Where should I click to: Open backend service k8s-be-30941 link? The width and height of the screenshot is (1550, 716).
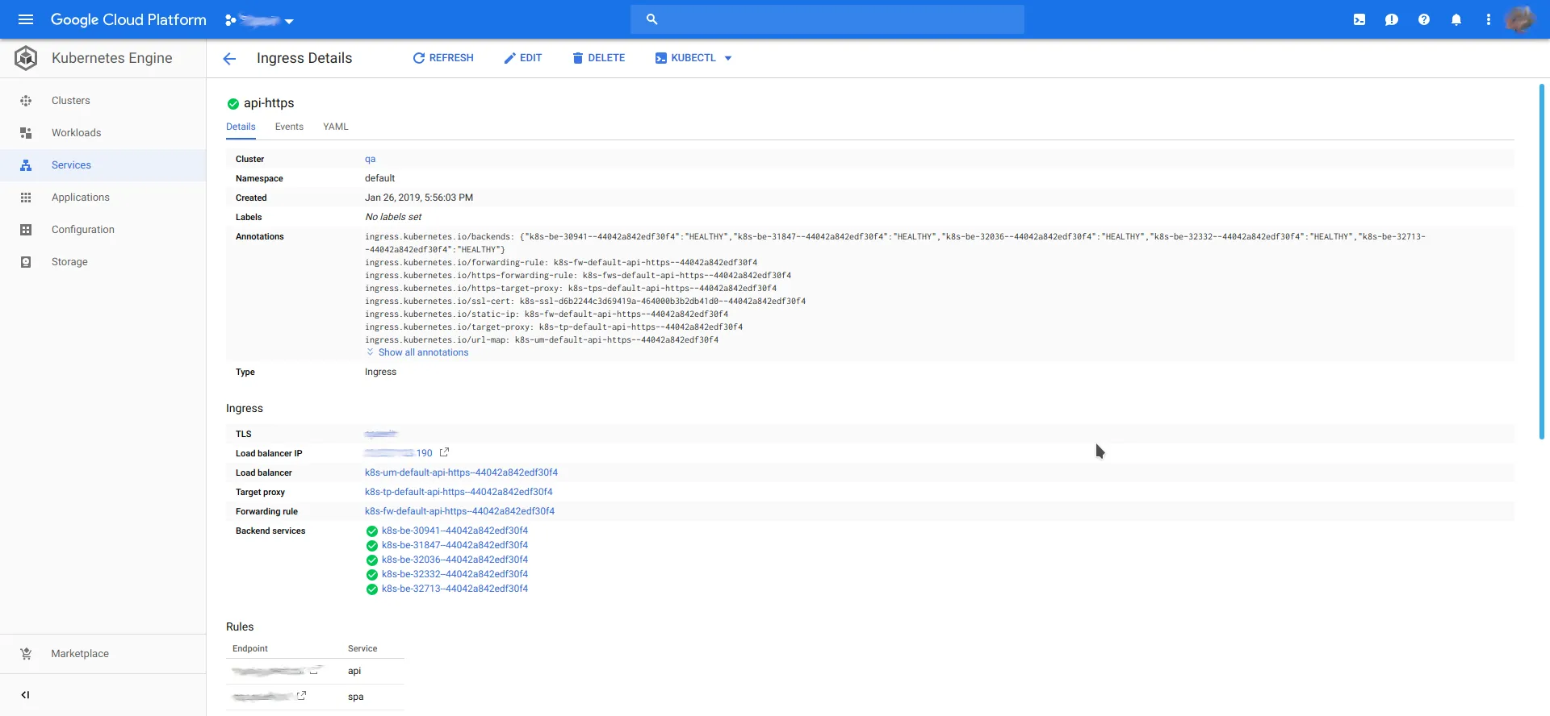pos(455,531)
